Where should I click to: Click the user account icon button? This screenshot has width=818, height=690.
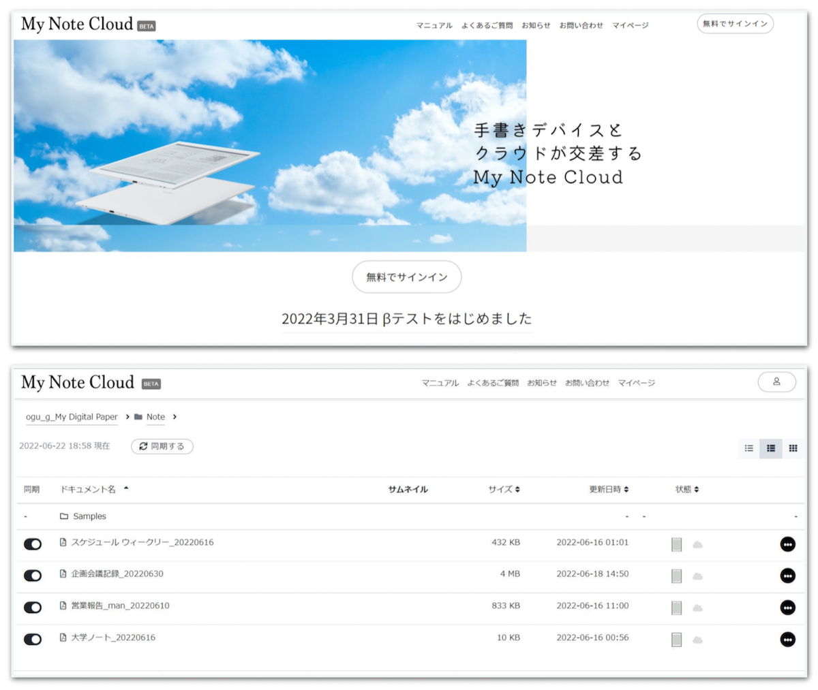click(776, 382)
